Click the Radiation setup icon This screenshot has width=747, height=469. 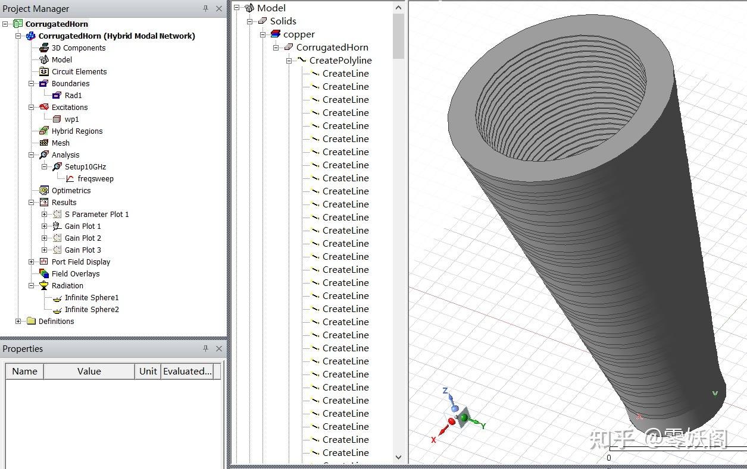[x=42, y=285]
